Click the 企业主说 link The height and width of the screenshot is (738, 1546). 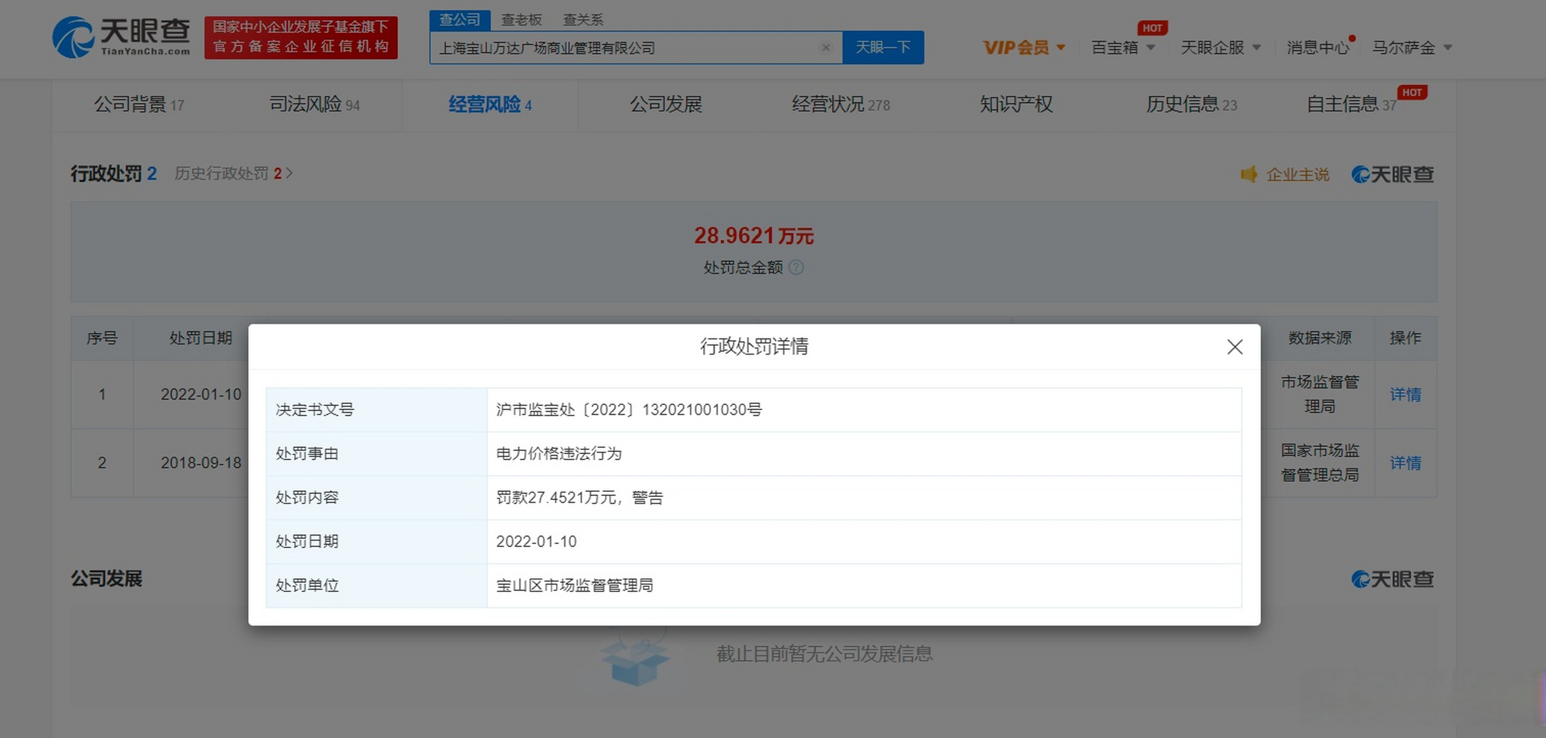[x=1297, y=175]
